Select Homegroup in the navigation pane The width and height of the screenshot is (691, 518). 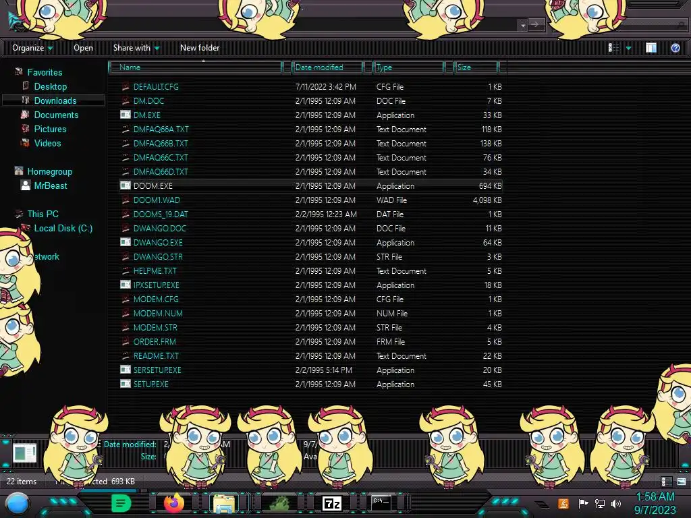pos(49,171)
